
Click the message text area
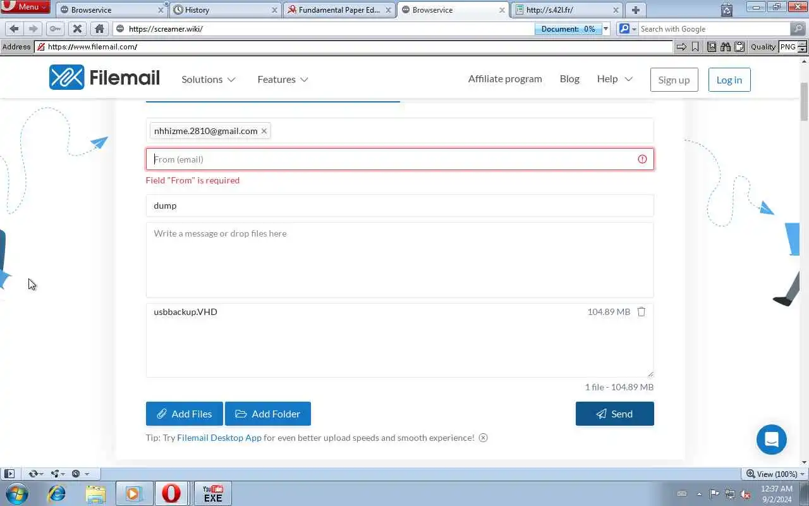(399, 259)
